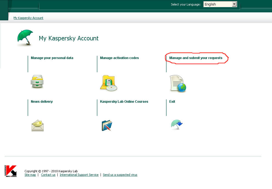Click the envelope News delivery icon
272x189 pixels.
point(38,125)
